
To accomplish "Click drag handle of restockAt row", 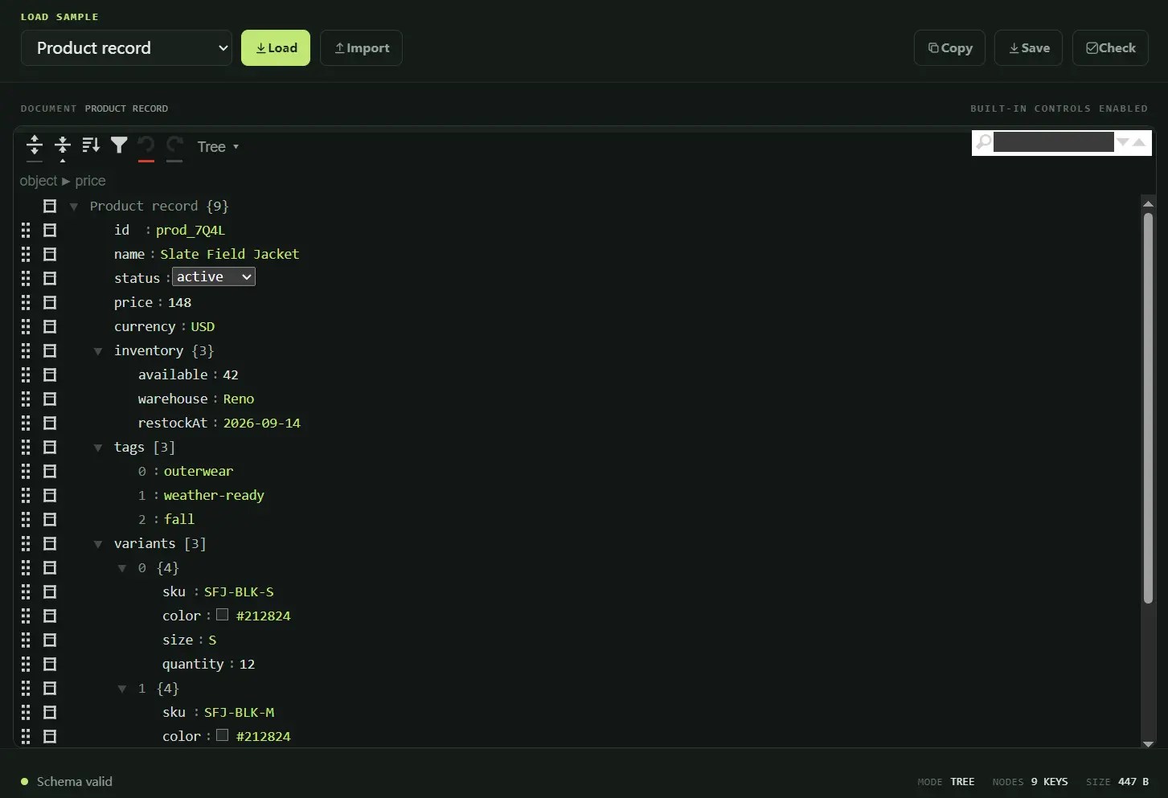I will tap(26, 423).
